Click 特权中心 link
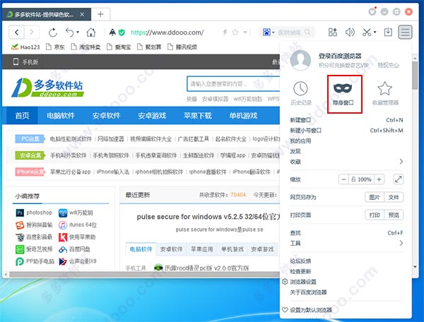The image size is (424, 322). (388, 65)
